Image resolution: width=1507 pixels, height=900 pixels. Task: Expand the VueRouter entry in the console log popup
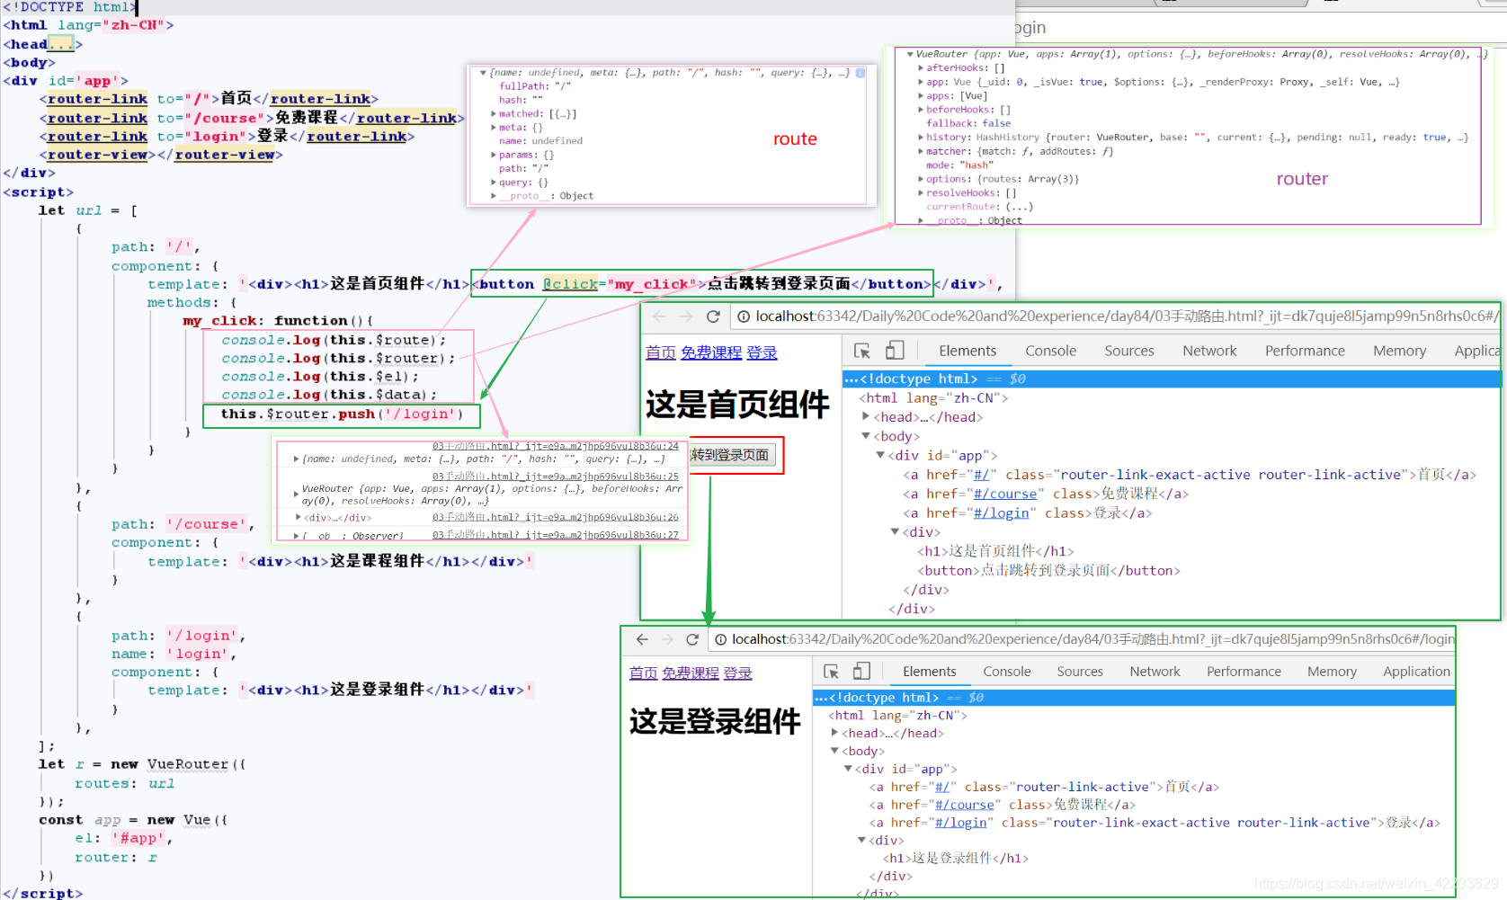pyautogui.click(x=297, y=495)
